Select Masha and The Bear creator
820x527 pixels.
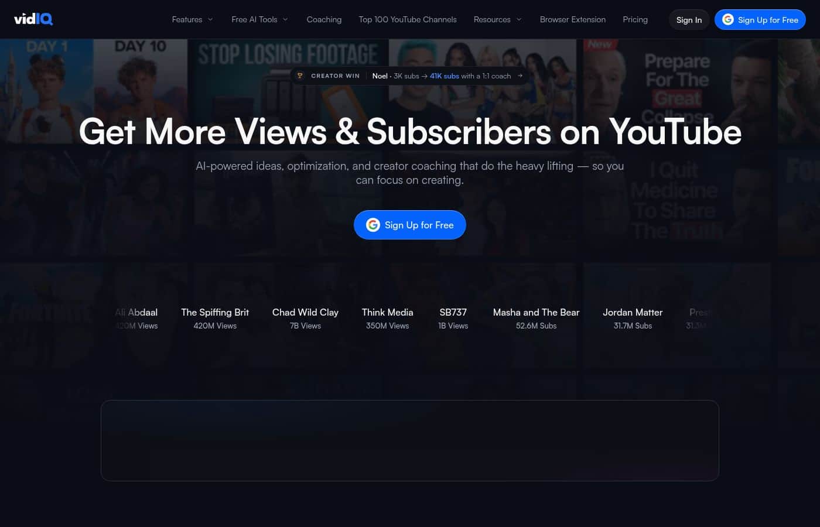536,319
